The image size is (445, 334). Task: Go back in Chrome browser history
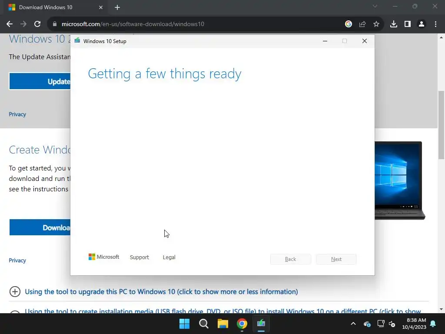tap(10, 24)
